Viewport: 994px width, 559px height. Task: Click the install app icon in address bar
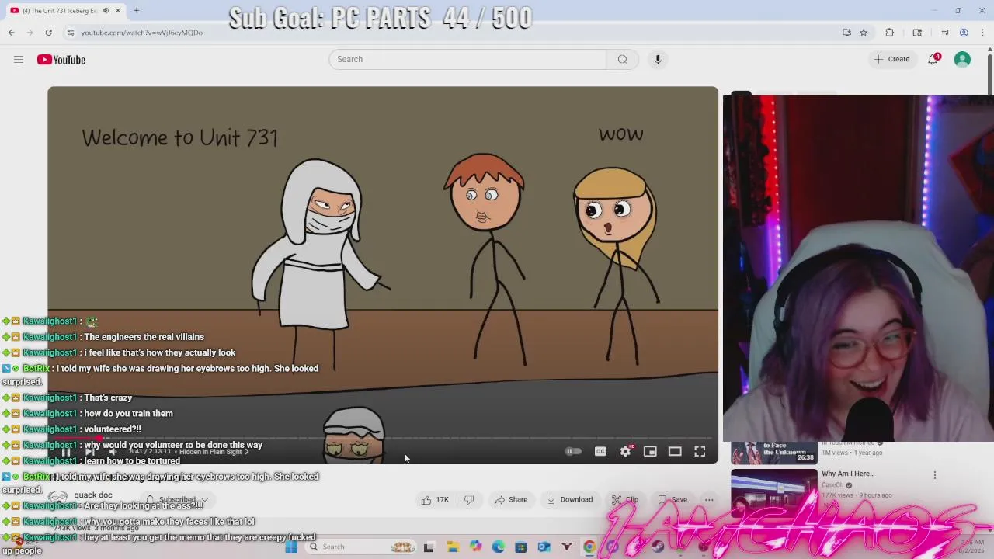[846, 33]
